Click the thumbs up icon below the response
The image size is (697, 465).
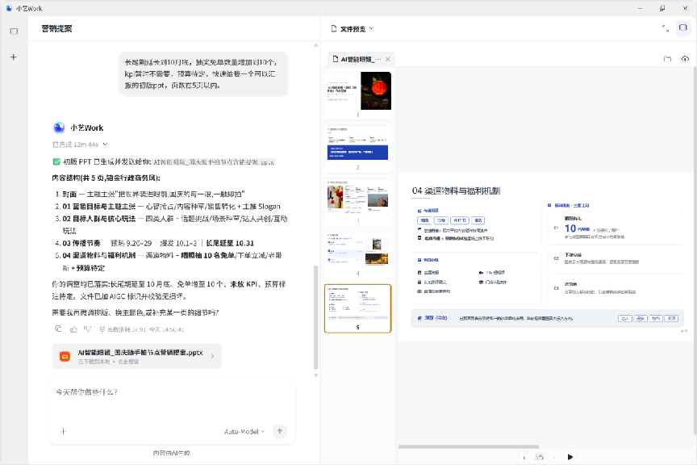[73, 329]
